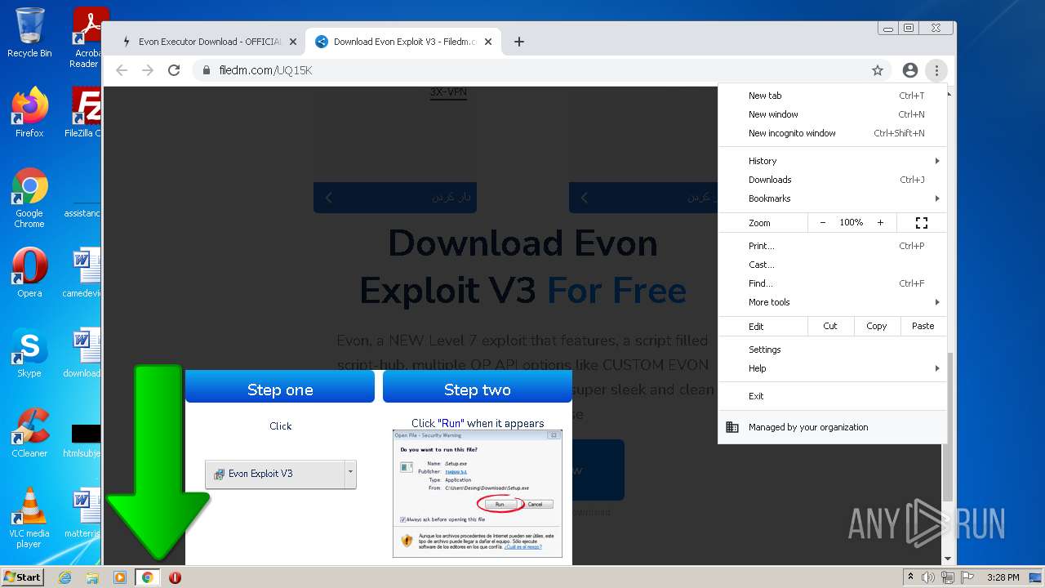Click Copy in Edit row

[877, 326]
